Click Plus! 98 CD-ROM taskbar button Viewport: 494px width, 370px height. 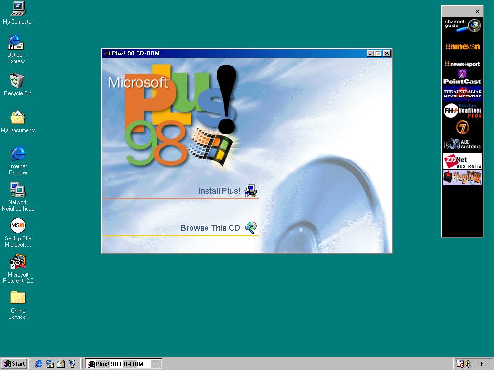123,364
